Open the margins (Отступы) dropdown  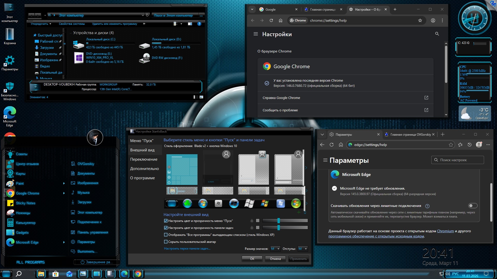click(x=303, y=249)
